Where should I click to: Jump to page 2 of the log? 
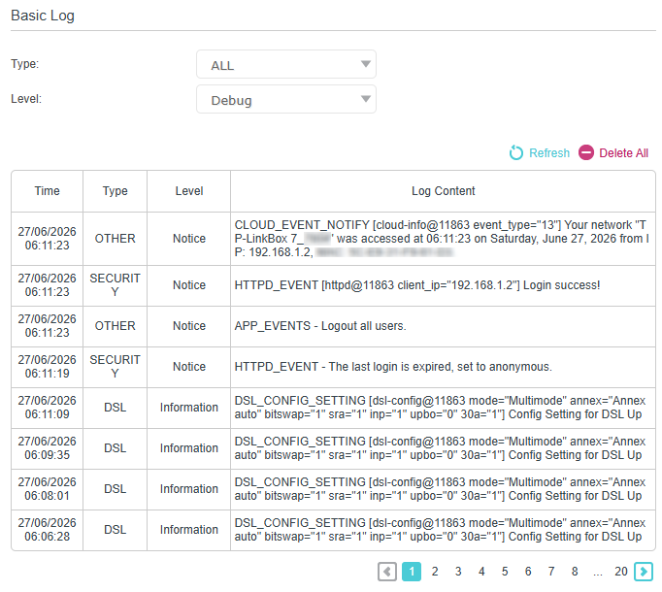click(435, 572)
